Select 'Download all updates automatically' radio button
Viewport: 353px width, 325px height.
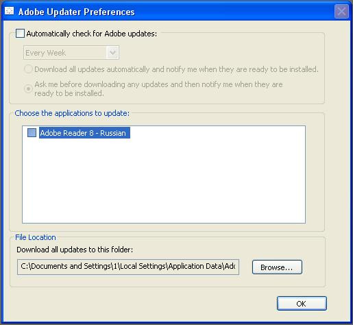pos(28,69)
